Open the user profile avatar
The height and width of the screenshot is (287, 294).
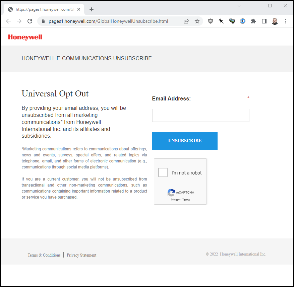tap(275, 21)
